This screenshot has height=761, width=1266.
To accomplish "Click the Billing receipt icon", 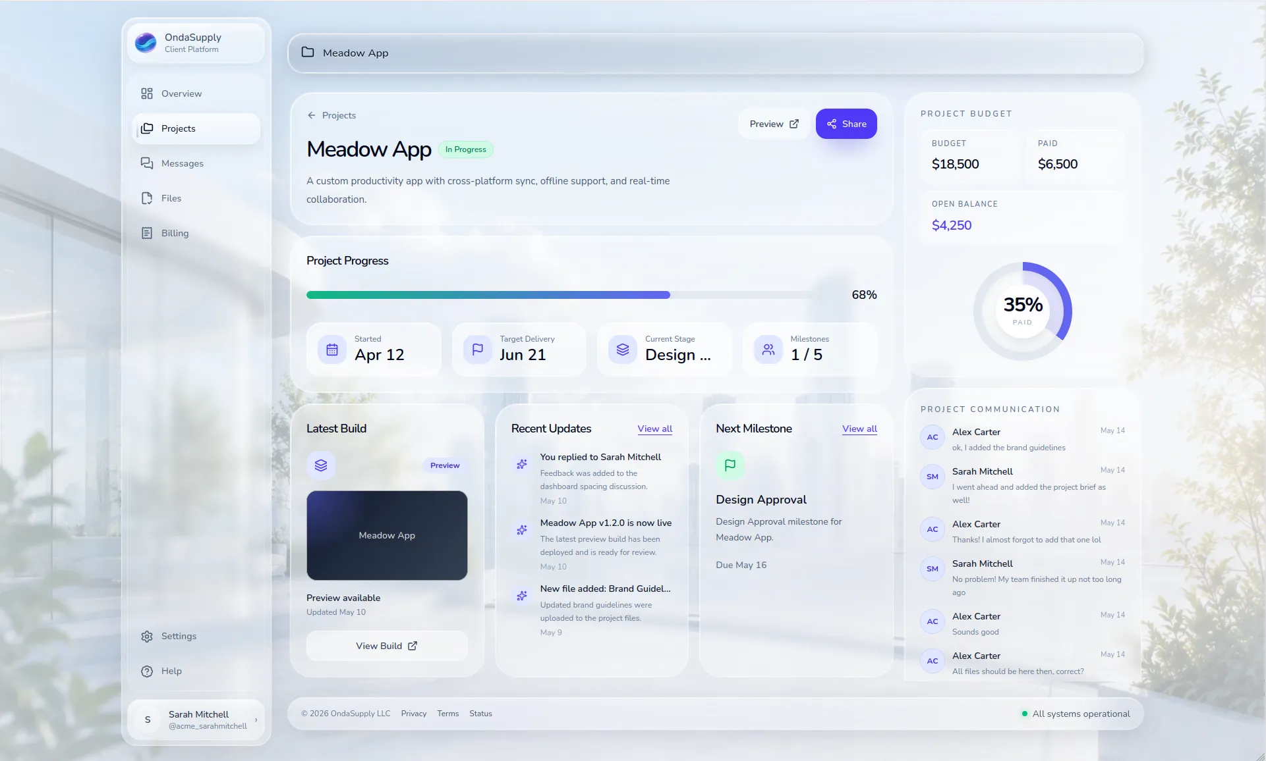I will click(x=147, y=233).
